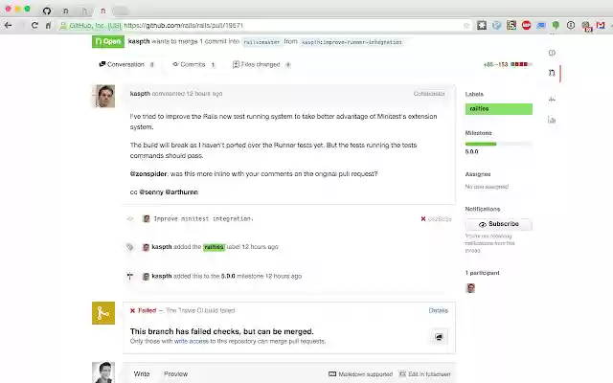
Task: Open the @zenspider mention link
Action: point(148,173)
